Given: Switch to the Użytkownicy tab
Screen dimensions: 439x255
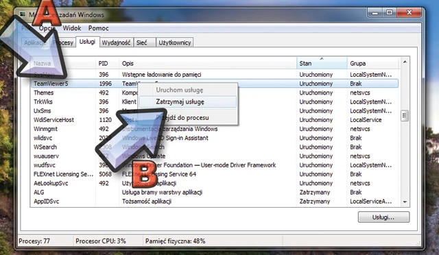Looking at the screenshot, I should click(175, 42).
